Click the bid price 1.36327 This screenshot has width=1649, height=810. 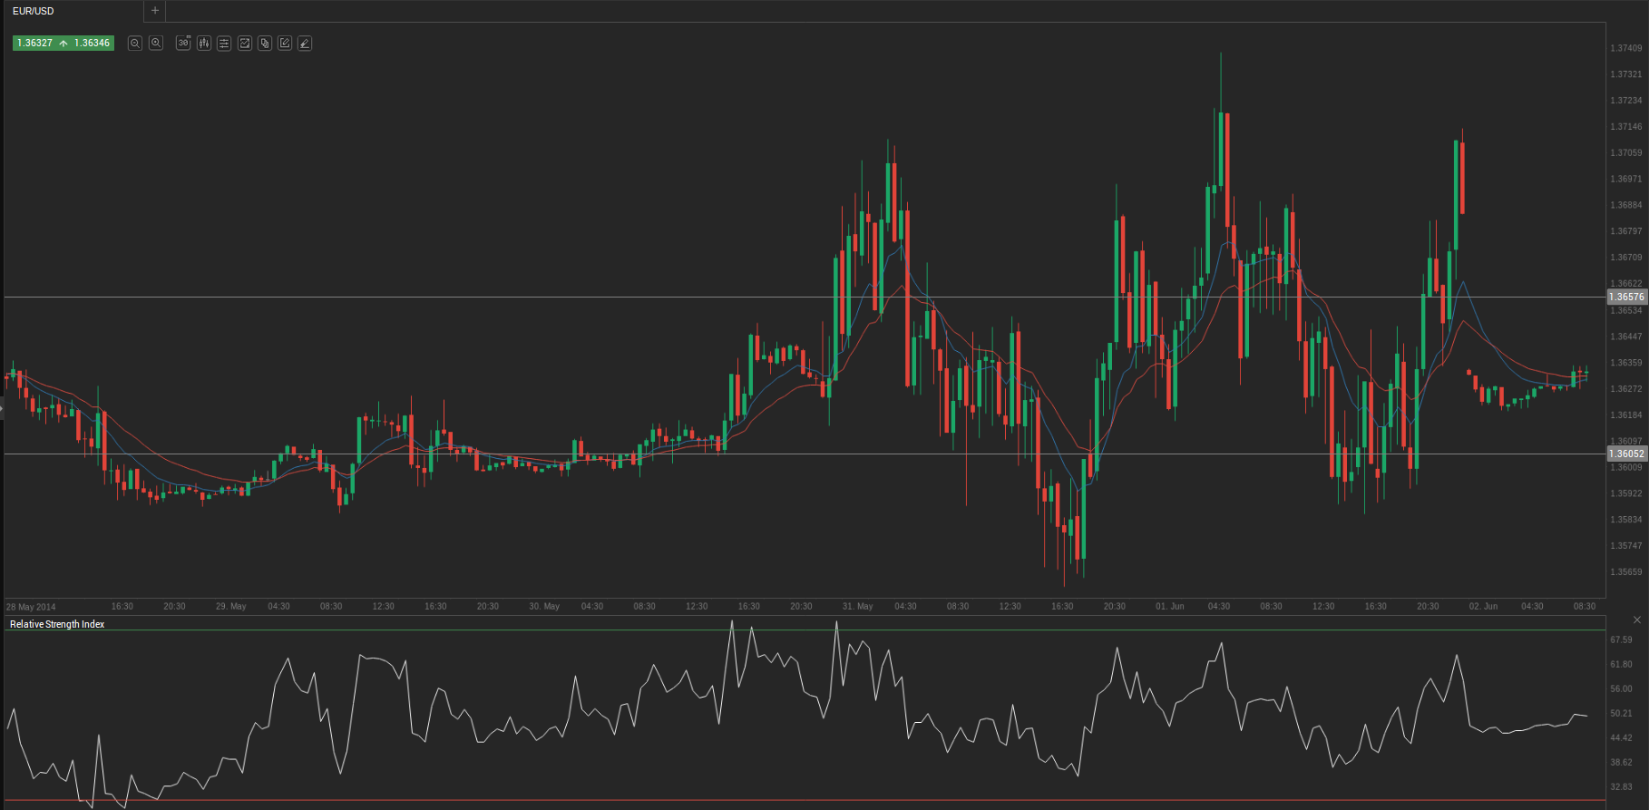click(x=34, y=43)
